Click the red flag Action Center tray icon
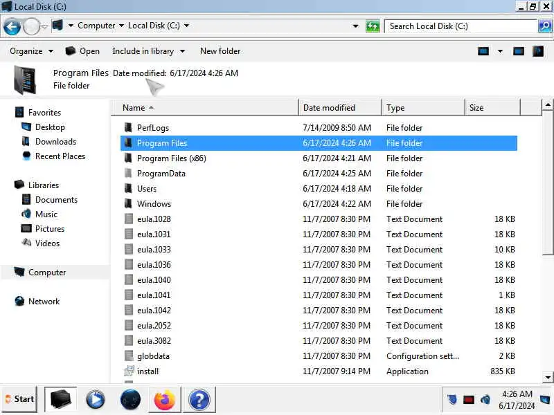The height and width of the screenshot is (415, 554). coord(469,400)
